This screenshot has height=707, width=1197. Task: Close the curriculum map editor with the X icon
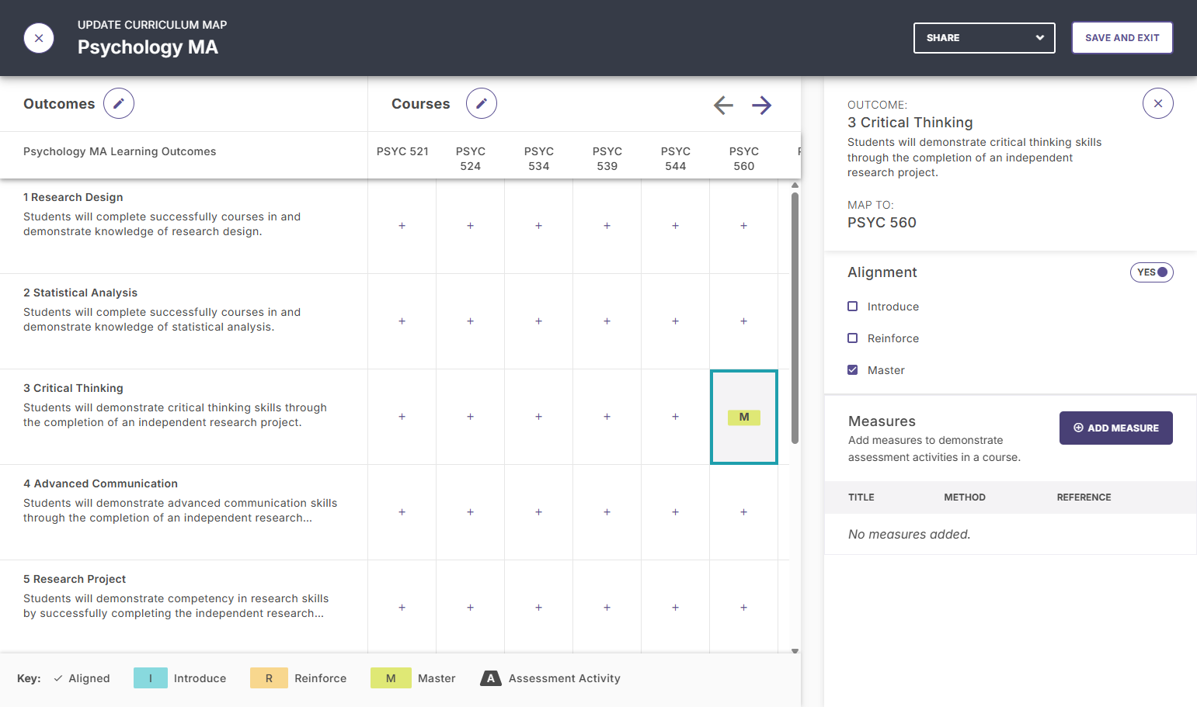[x=39, y=38]
